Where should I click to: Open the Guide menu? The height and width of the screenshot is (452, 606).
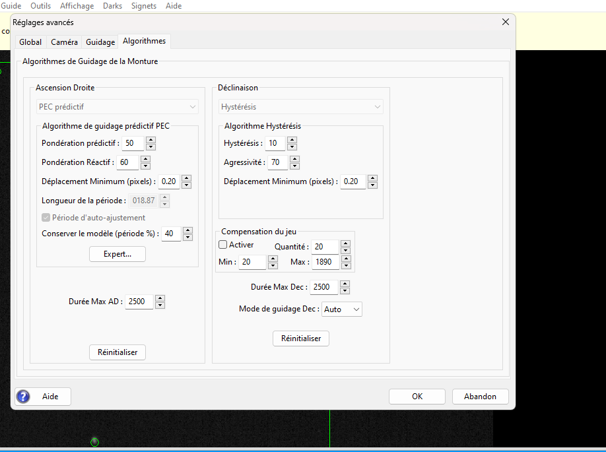point(11,6)
